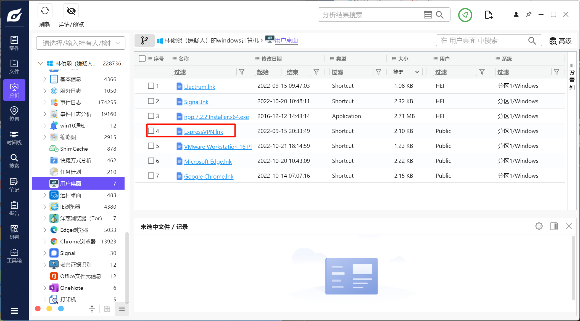580x321 pixels.
Task: Check the box for Electrum.lnk row
Action: click(x=151, y=86)
